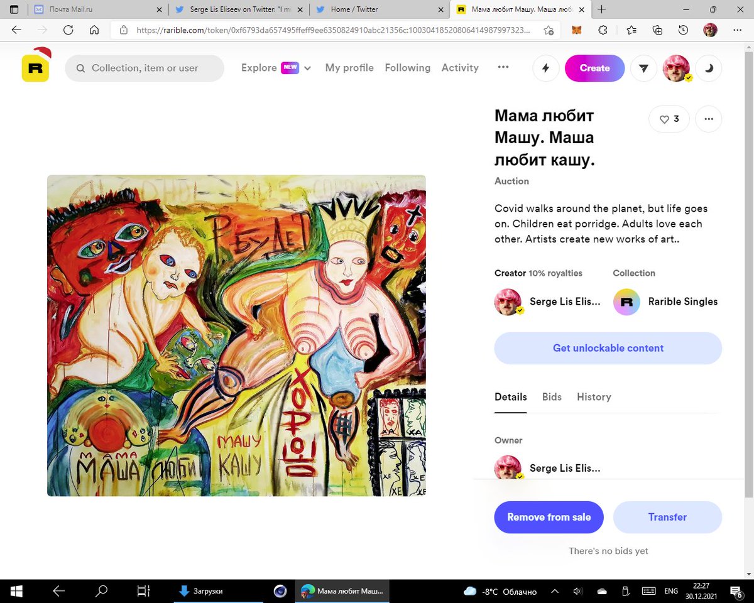Close the Home / Twitter tab
Image resolution: width=754 pixels, height=603 pixels.
[440, 9]
